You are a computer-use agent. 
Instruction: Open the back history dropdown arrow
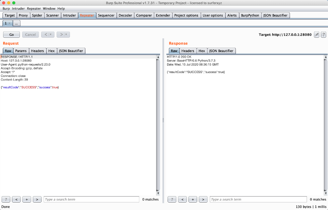coord(51,34)
